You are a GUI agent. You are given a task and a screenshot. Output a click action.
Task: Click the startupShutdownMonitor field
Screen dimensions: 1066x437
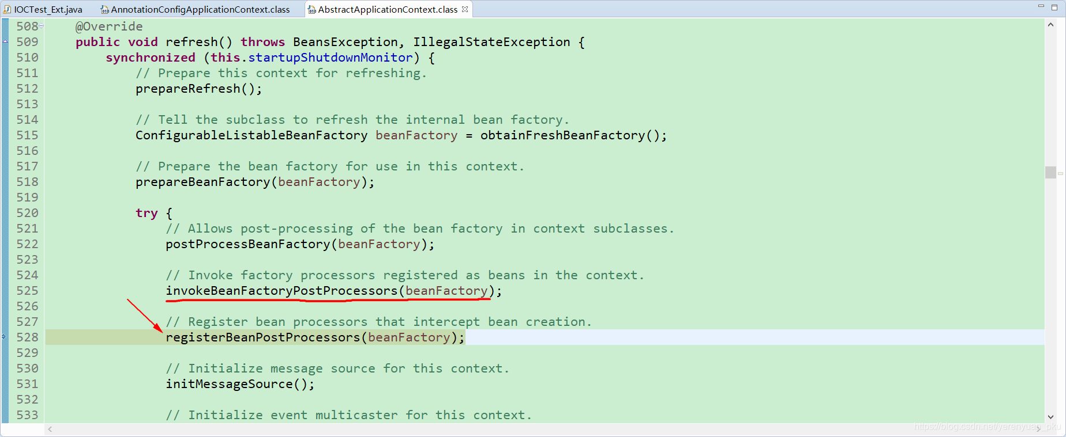click(x=331, y=58)
